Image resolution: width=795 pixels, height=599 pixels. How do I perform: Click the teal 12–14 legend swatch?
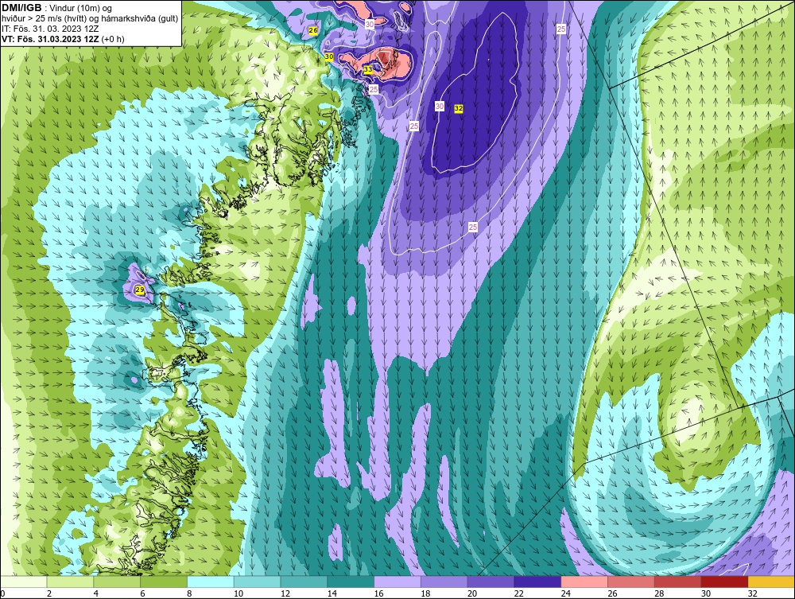[x=304, y=581]
